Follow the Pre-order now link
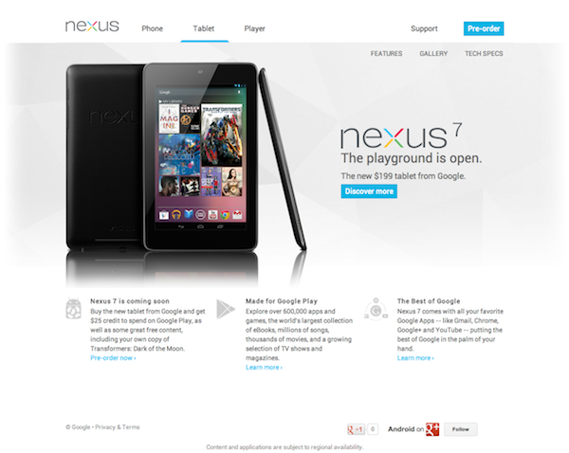 [113, 358]
